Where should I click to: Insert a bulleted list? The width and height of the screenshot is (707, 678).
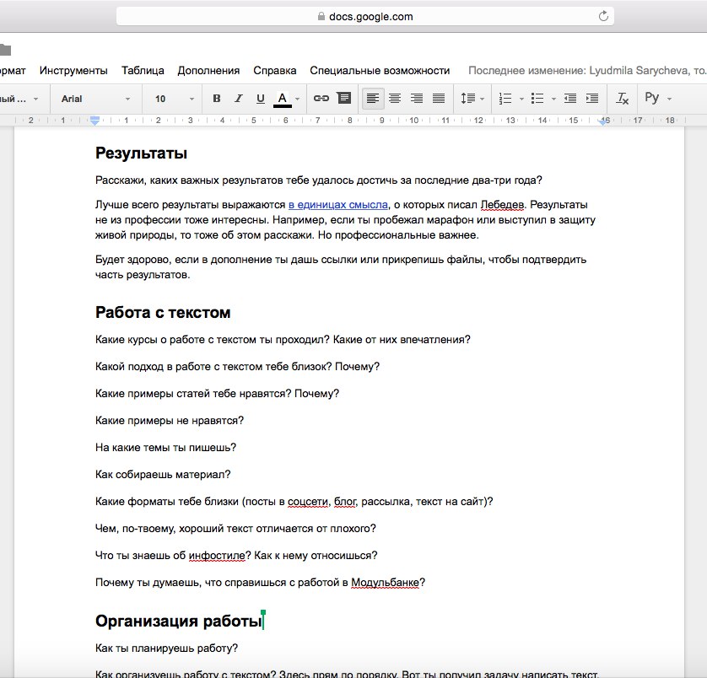tap(537, 99)
